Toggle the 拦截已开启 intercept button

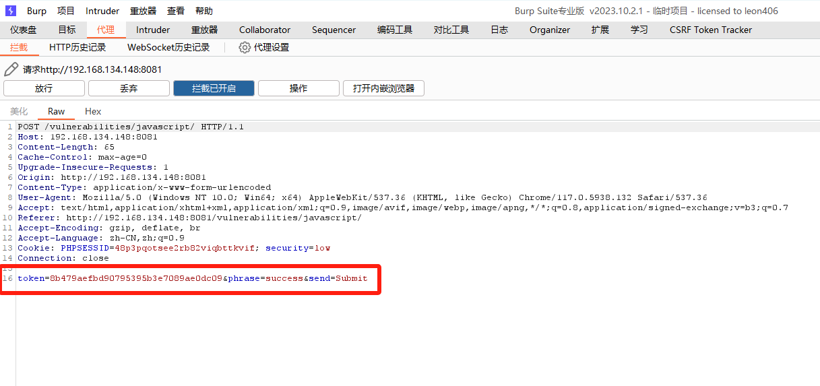click(x=214, y=88)
